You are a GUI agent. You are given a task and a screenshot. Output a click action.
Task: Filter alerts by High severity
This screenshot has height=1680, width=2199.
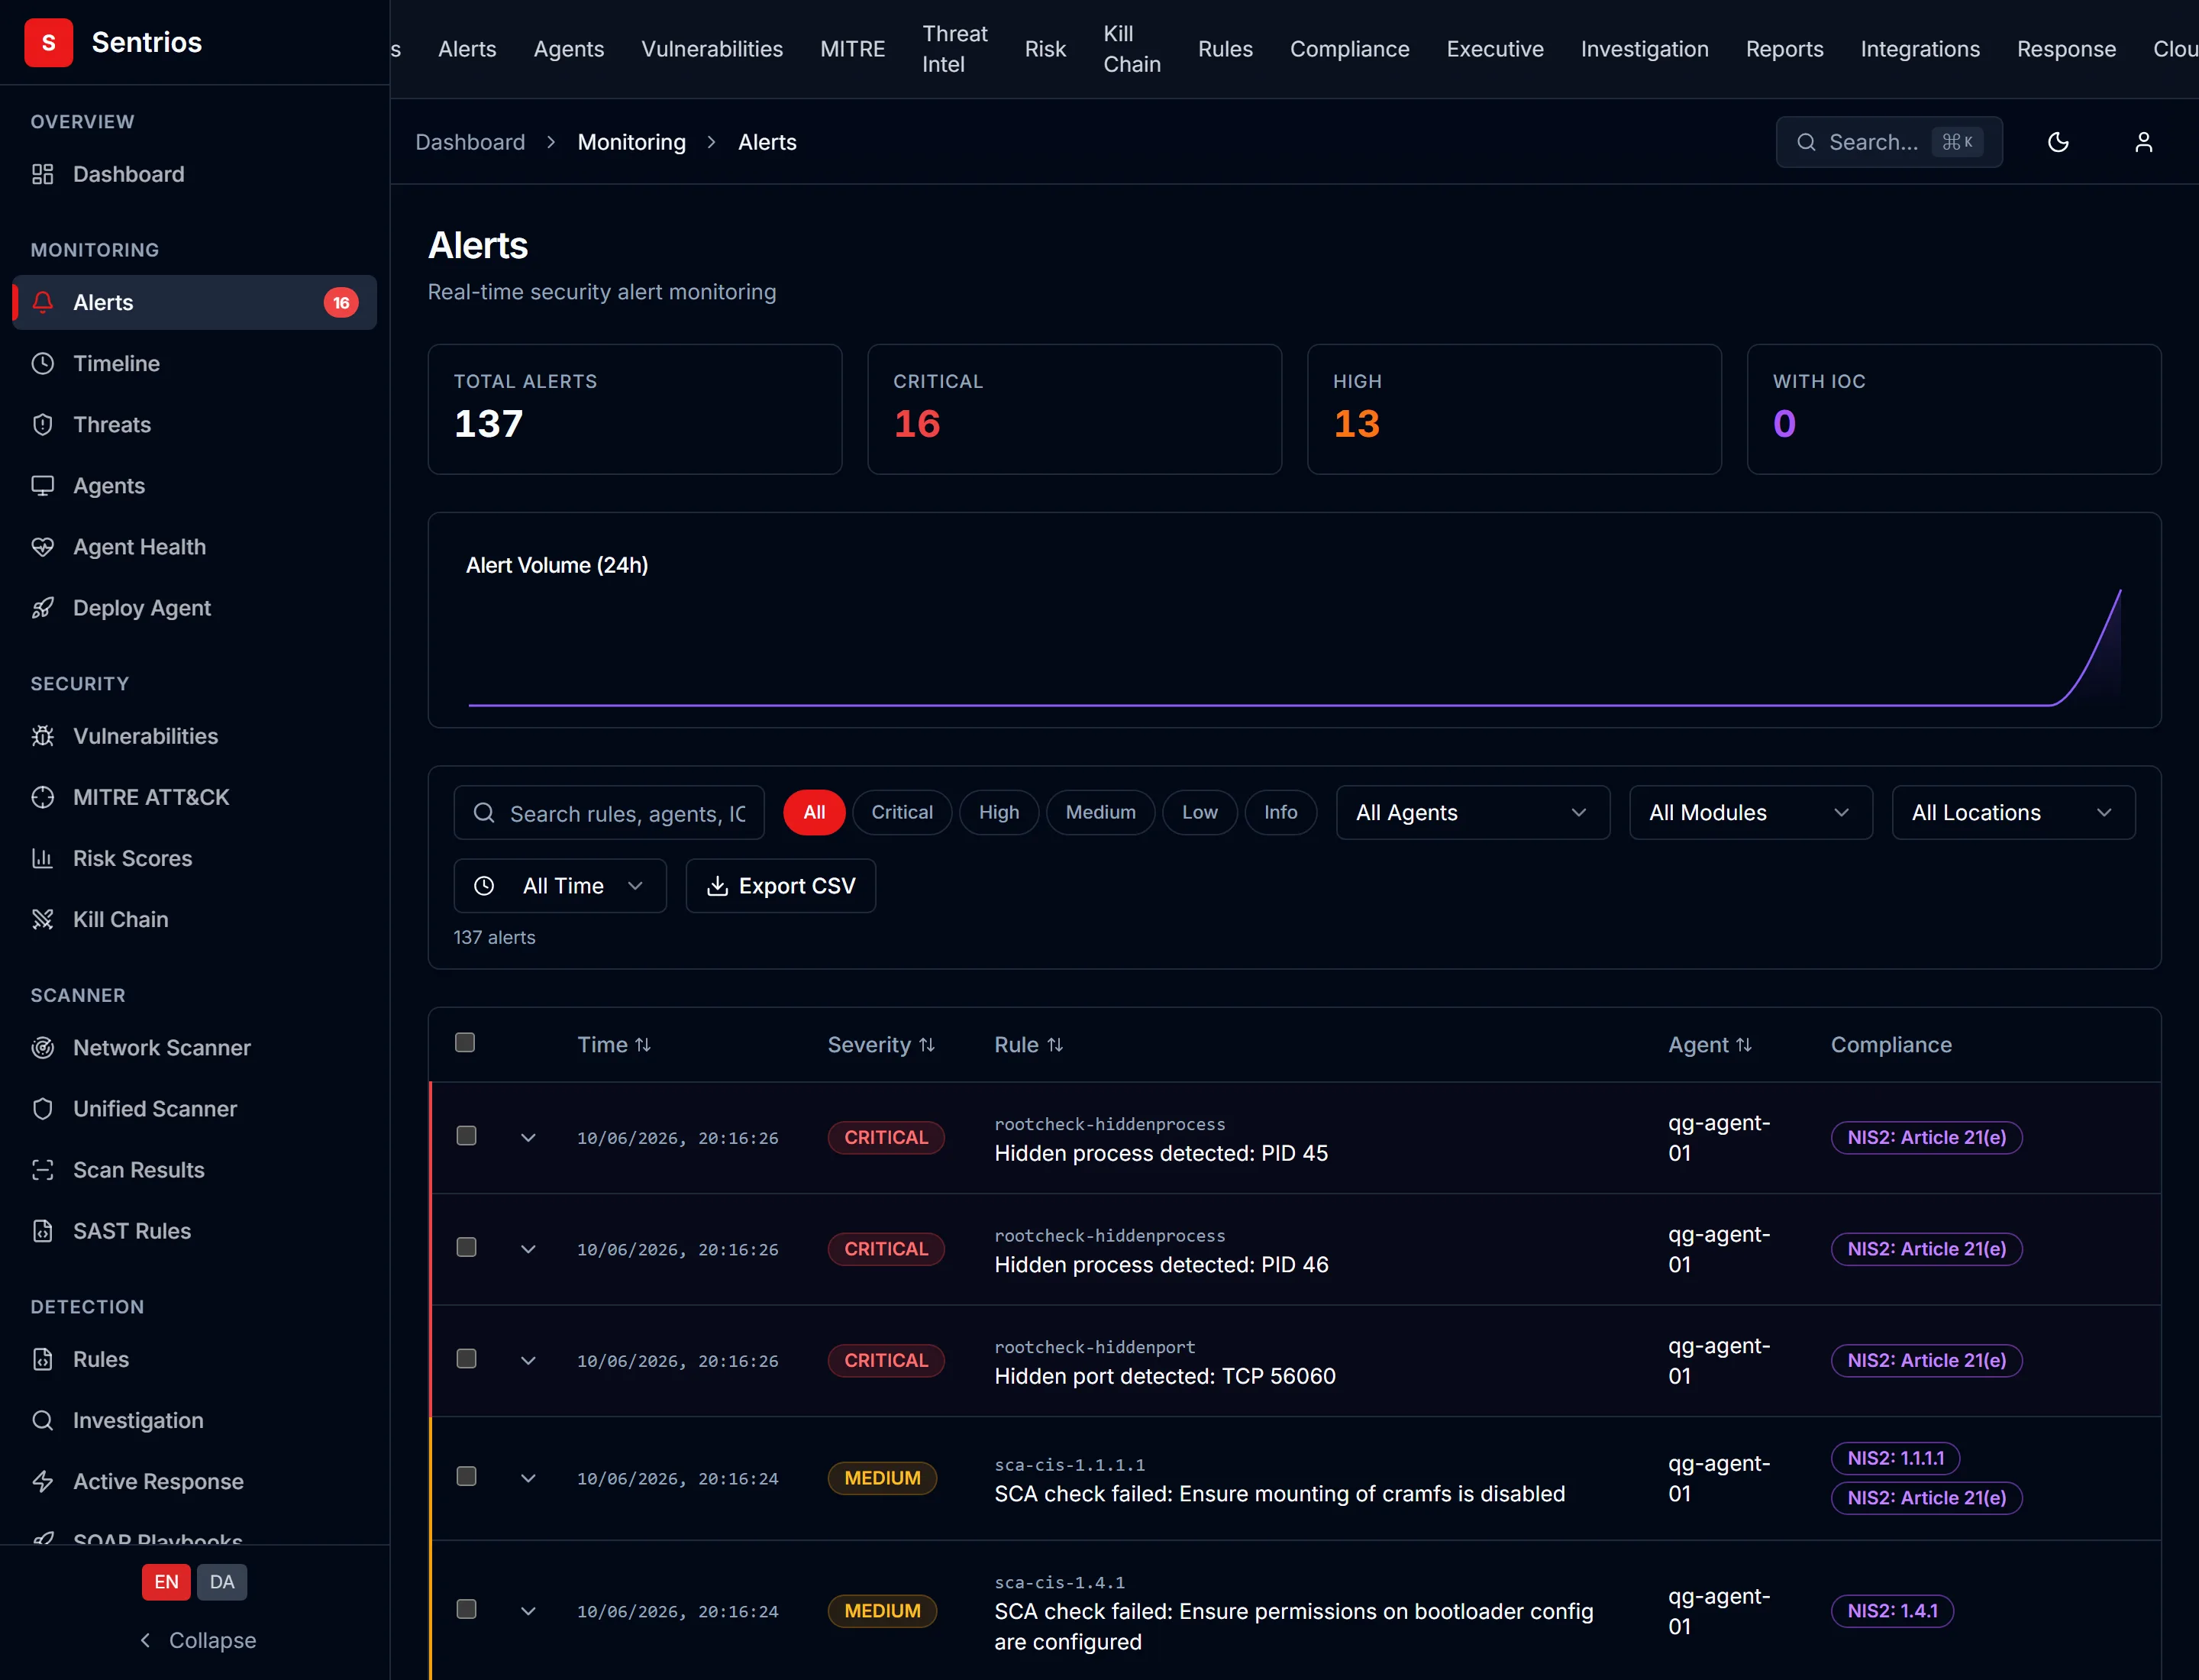[x=998, y=812]
